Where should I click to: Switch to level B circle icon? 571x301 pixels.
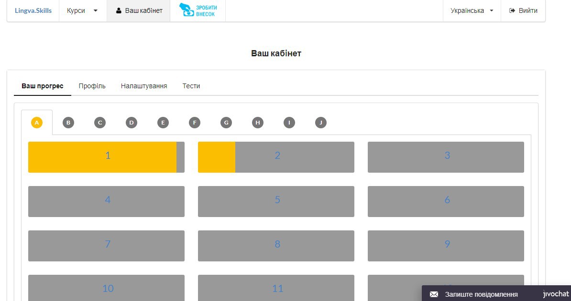68,123
